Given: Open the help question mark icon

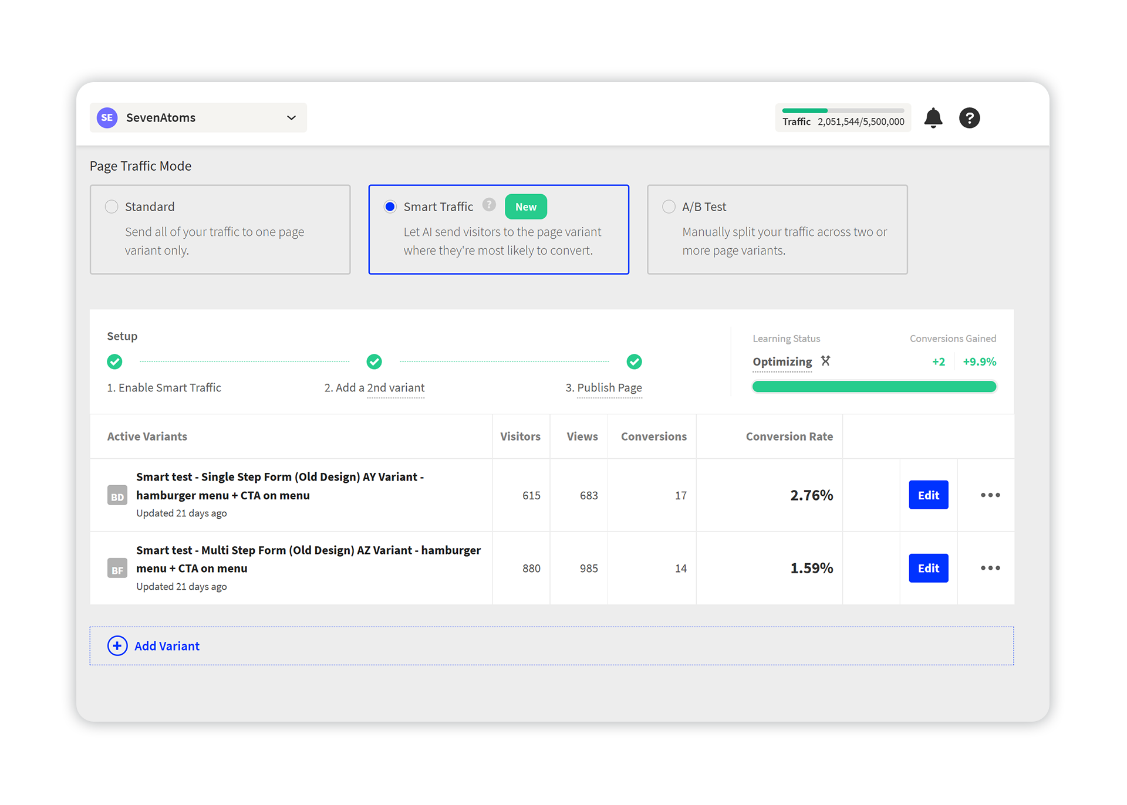Looking at the screenshot, I should (969, 118).
